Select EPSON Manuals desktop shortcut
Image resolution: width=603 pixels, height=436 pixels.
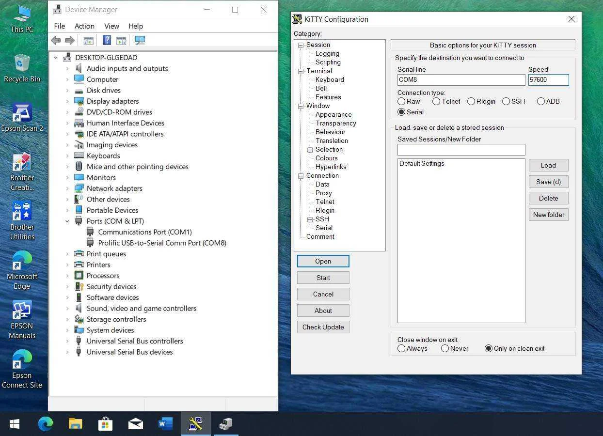[x=22, y=320]
